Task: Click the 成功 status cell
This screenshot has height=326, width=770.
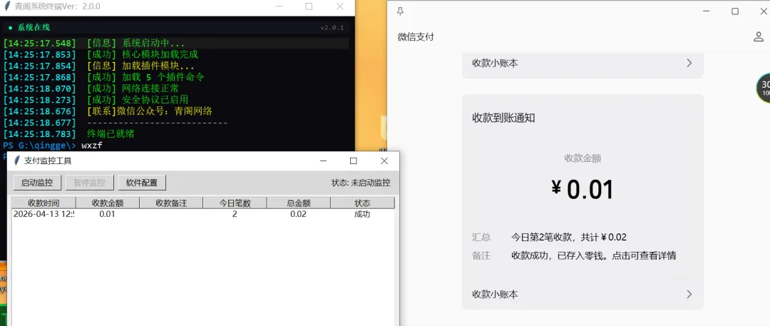Action: tap(362, 214)
